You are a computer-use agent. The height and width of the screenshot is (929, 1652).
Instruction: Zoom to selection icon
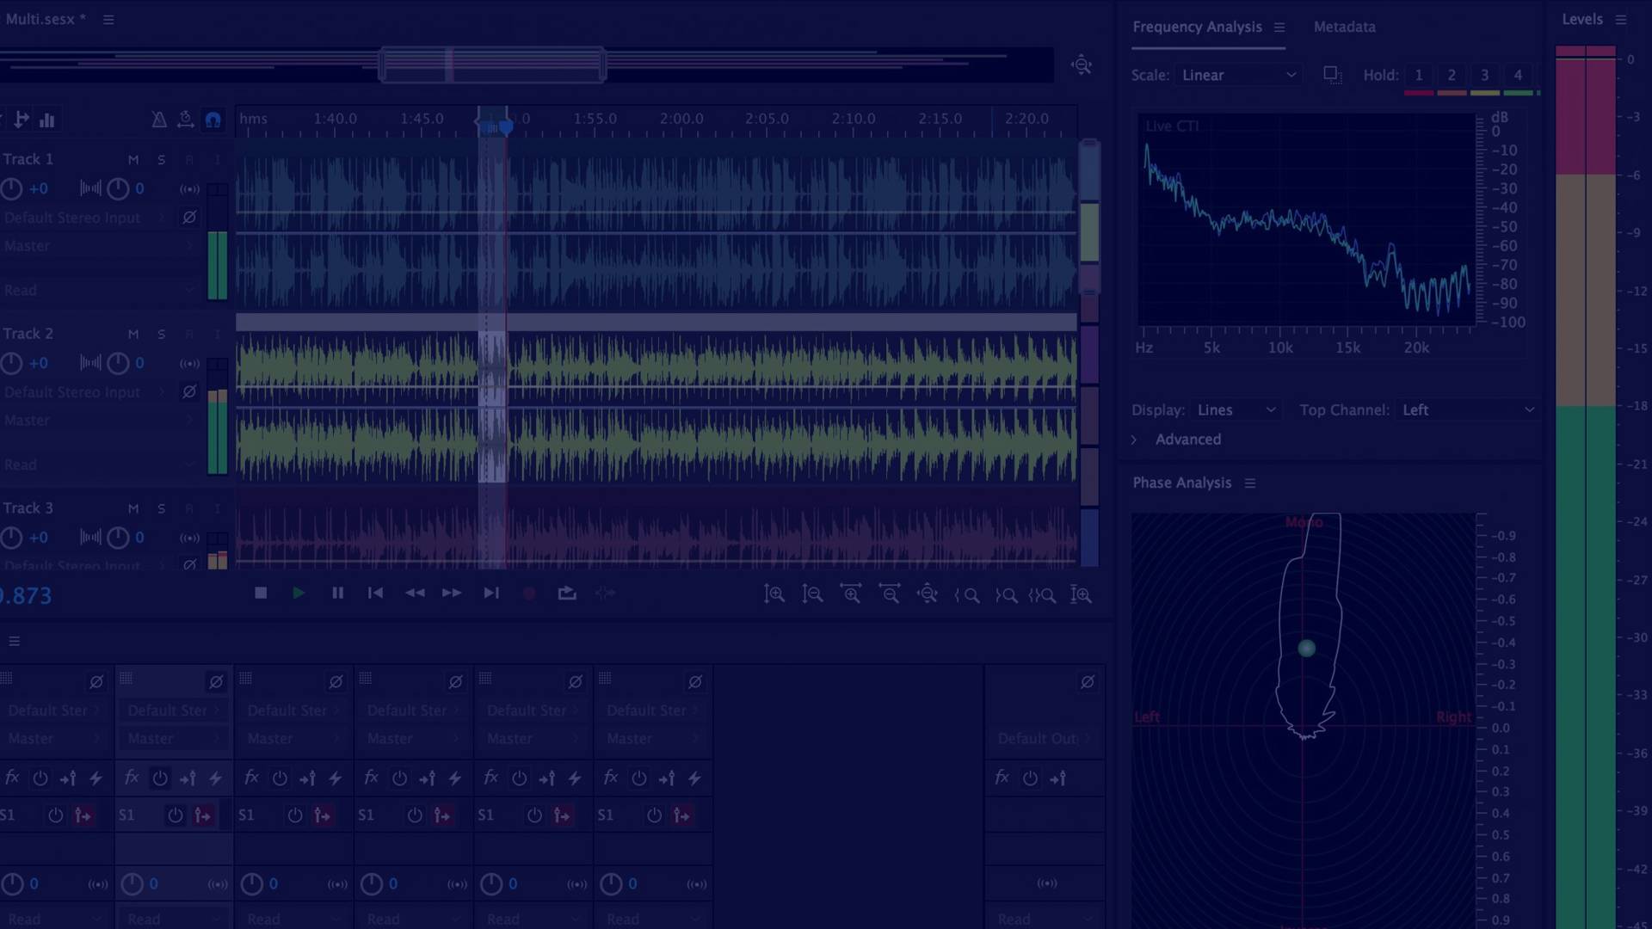click(1042, 595)
